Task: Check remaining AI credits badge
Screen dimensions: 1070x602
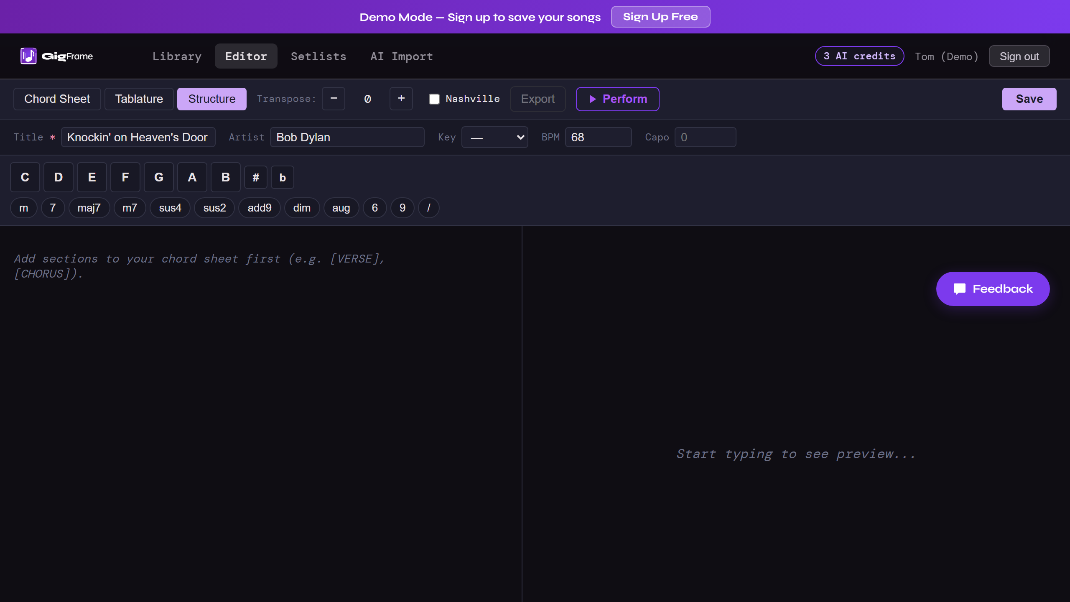Action: [859, 56]
